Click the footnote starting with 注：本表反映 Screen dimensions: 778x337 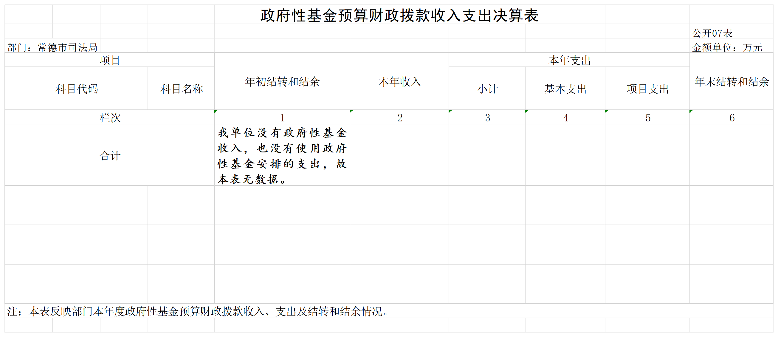pos(198,311)
